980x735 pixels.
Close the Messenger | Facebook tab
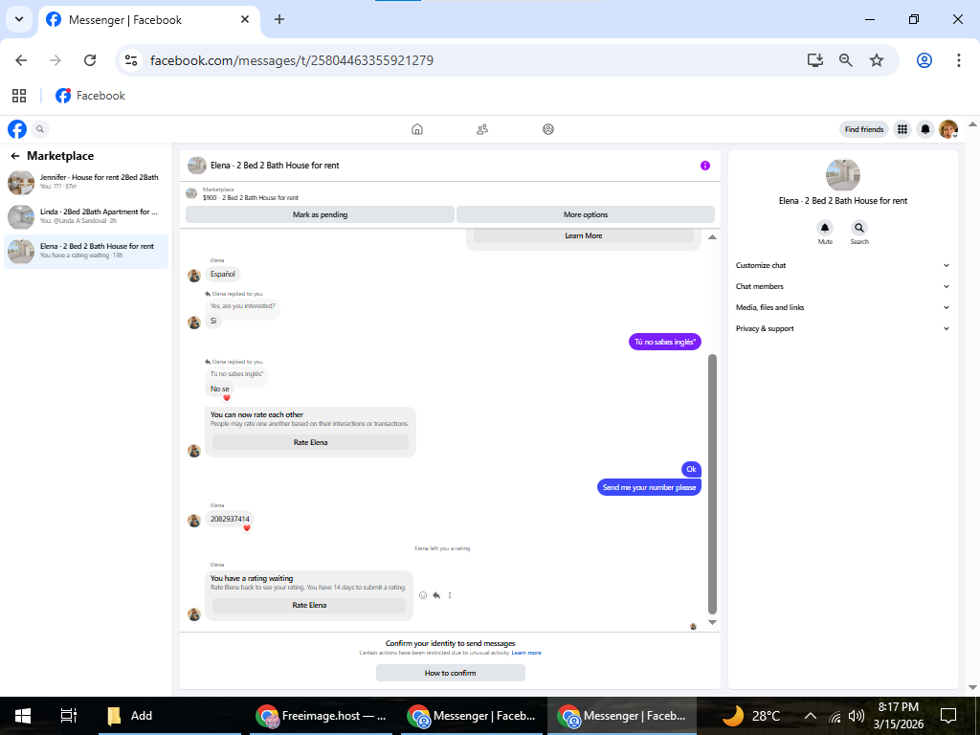[245, 19]
